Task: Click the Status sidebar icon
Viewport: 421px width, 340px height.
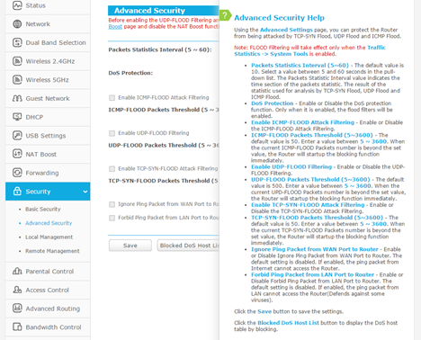Action: [17, 5]
